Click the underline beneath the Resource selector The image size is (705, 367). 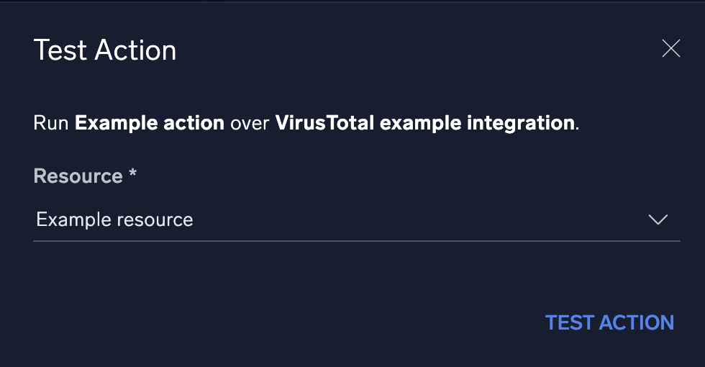coord(356,240)
